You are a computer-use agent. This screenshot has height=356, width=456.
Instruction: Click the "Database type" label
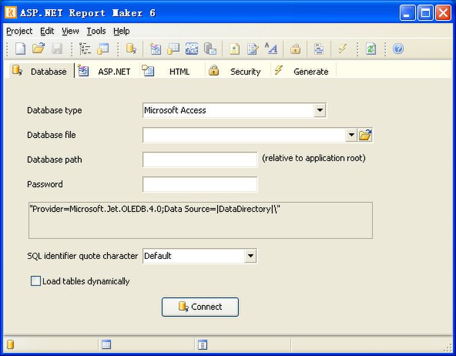(54, 111)
